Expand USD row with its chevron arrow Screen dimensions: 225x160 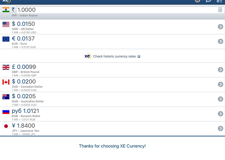(220, 27)
